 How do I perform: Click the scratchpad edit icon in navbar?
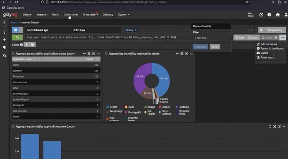(x=261, y=15)
